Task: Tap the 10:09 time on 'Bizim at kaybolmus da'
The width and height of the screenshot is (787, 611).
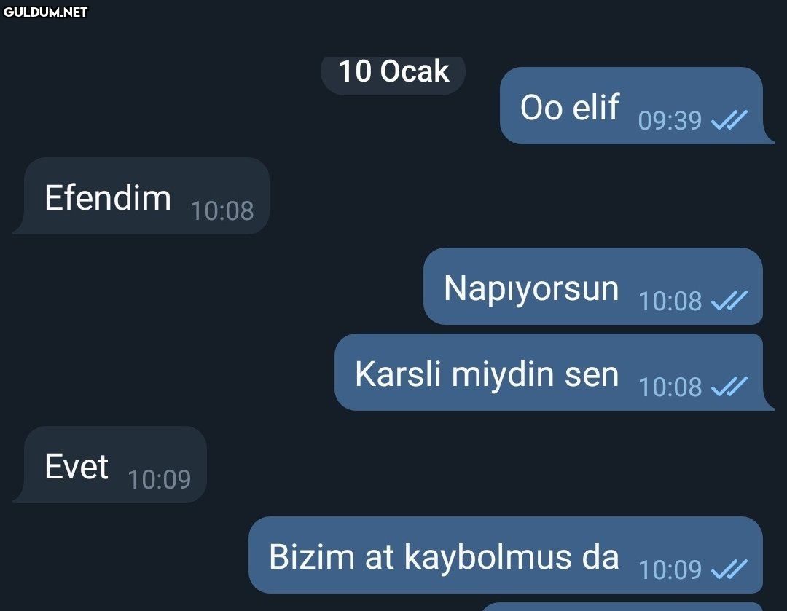Action: coord(670,569)
